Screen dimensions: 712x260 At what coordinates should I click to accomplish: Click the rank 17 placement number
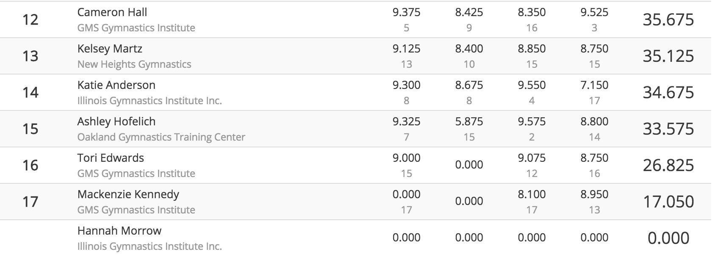pos(30,202)
